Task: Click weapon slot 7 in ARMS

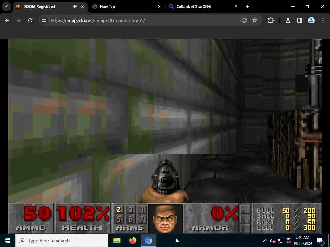Action: 143,219
